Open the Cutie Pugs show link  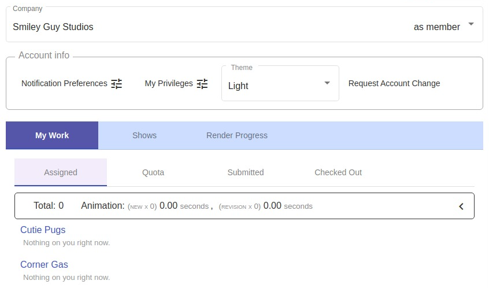(x=43, y=230)
